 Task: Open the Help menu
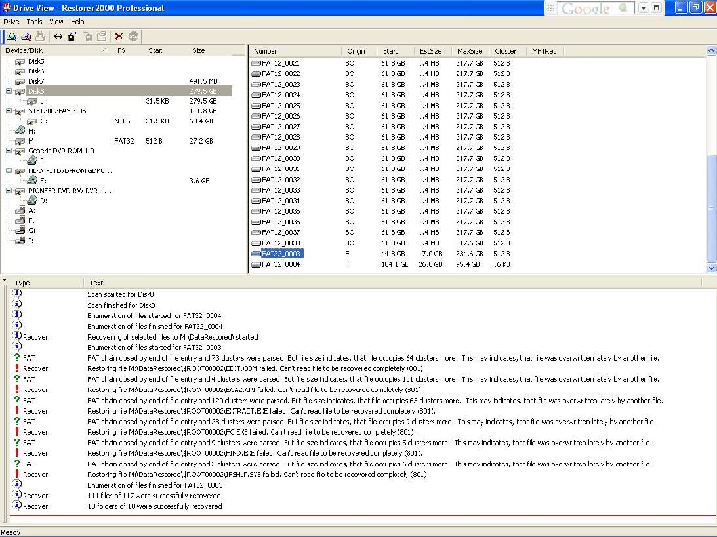[x=77, y=22]
